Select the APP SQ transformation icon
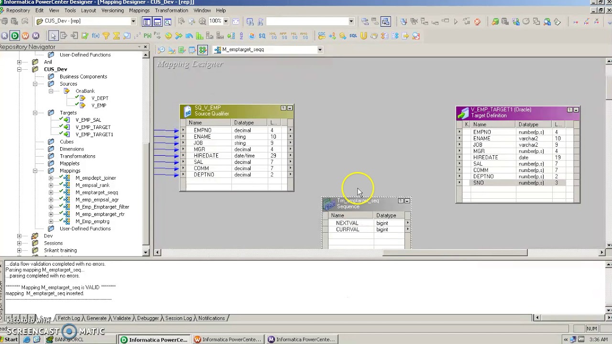Screen dimensions: 612x344 click(x=283, y=36)
